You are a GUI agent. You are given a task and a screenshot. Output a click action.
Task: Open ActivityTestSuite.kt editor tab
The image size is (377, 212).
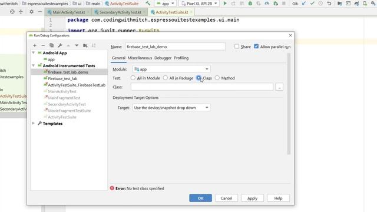click(171, 12)
